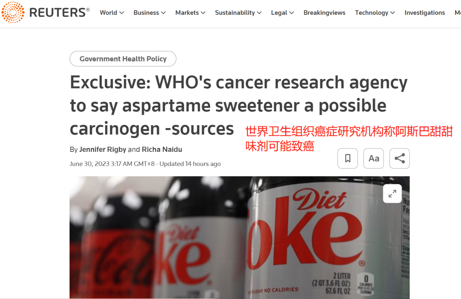Expand the Diet Coke image fullscreen

392,194
